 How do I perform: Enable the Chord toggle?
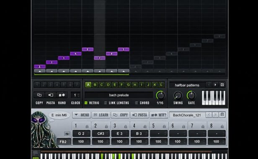click(137, 103)
